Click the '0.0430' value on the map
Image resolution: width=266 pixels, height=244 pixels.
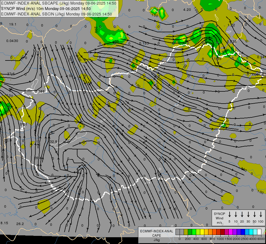pyautogui.click(x=12, y=41)
